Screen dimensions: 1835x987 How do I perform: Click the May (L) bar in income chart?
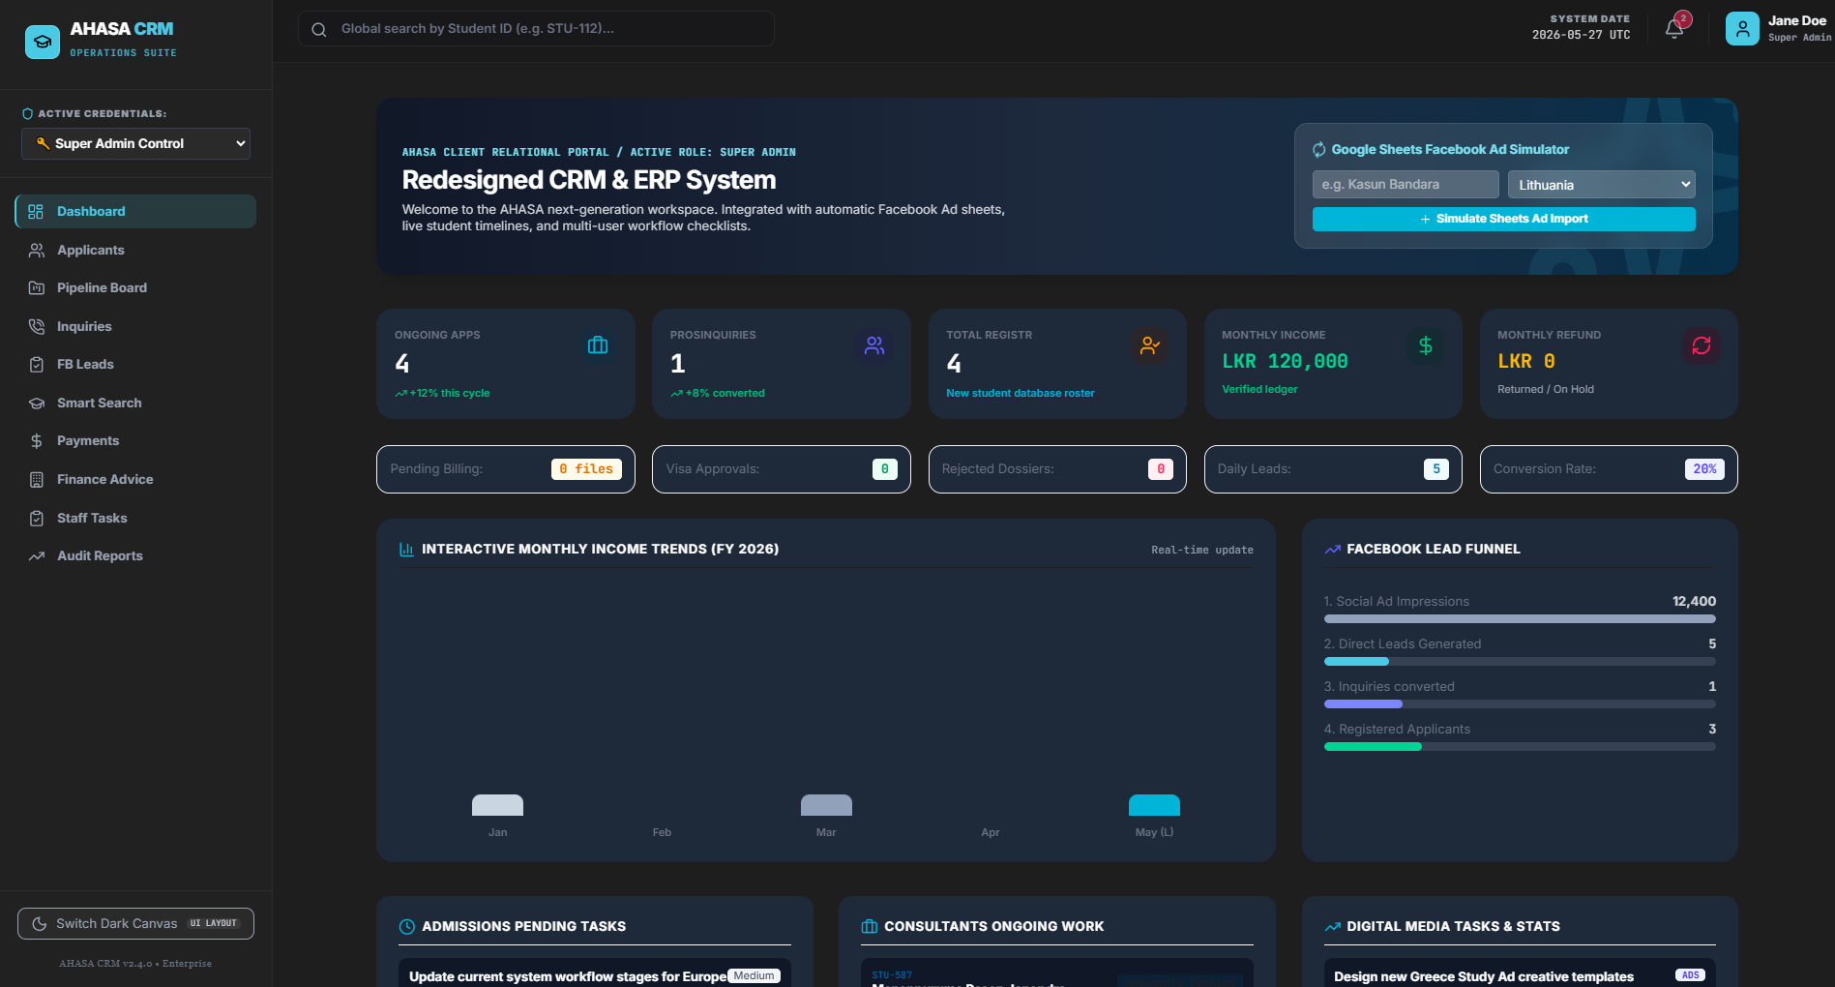1154,805
